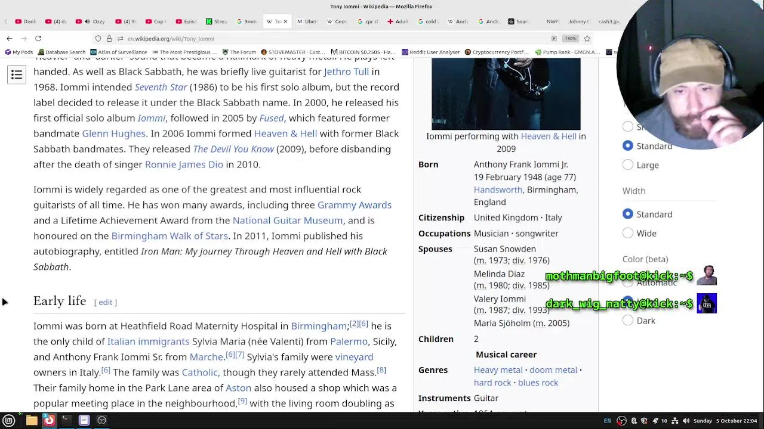Follow the Ronnie James Dio link
This screenshot has height=429, width=764.
tap(184, 164)
